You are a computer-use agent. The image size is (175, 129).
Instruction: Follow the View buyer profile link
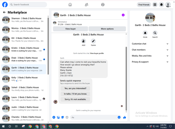point(97,53)
